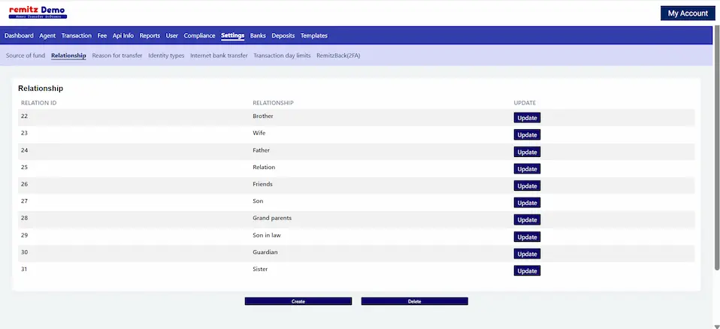Open the Transaction menu item

tap(76, 35)
